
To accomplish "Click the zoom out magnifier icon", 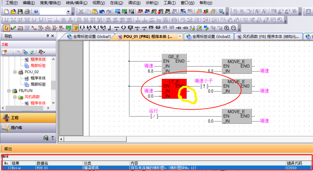I will (233, 28).
